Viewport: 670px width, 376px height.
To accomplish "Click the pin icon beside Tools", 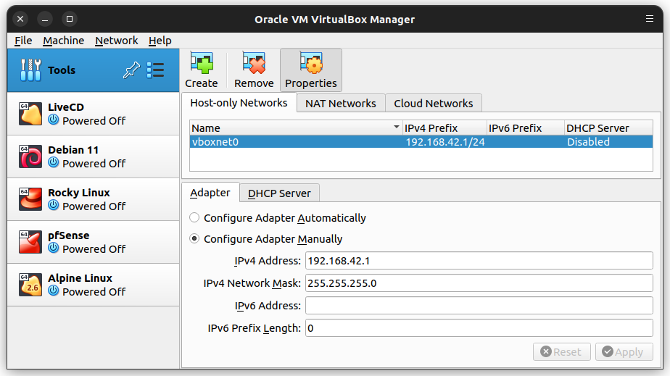I will click(x=132, y=70).
